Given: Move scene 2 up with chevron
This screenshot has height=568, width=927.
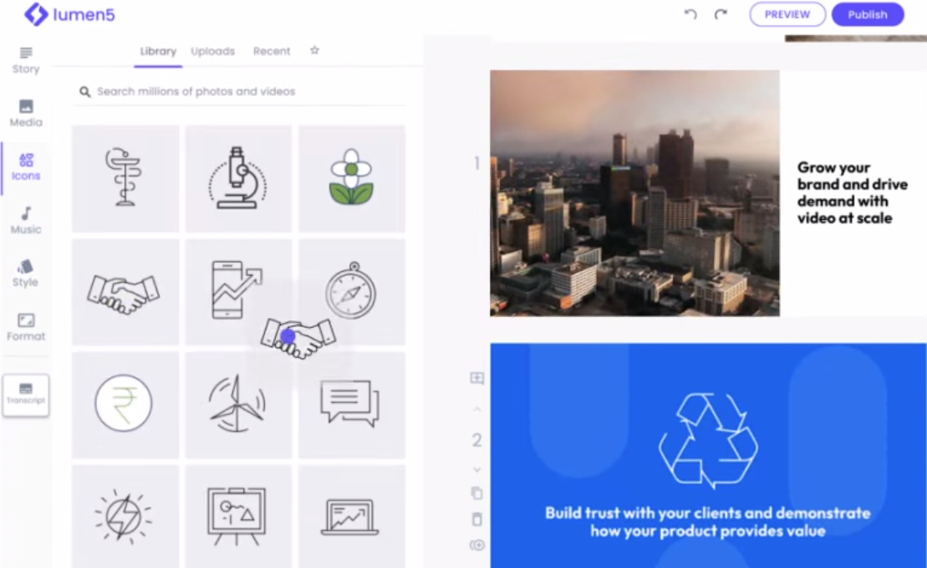Looking at the screenshot, I should 476,409.
